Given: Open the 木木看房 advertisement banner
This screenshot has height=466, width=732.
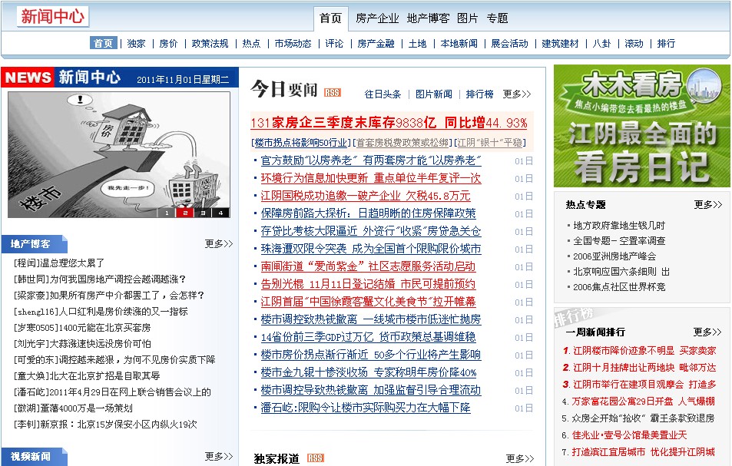Looking at the screenshot, I should click(641, 126).
